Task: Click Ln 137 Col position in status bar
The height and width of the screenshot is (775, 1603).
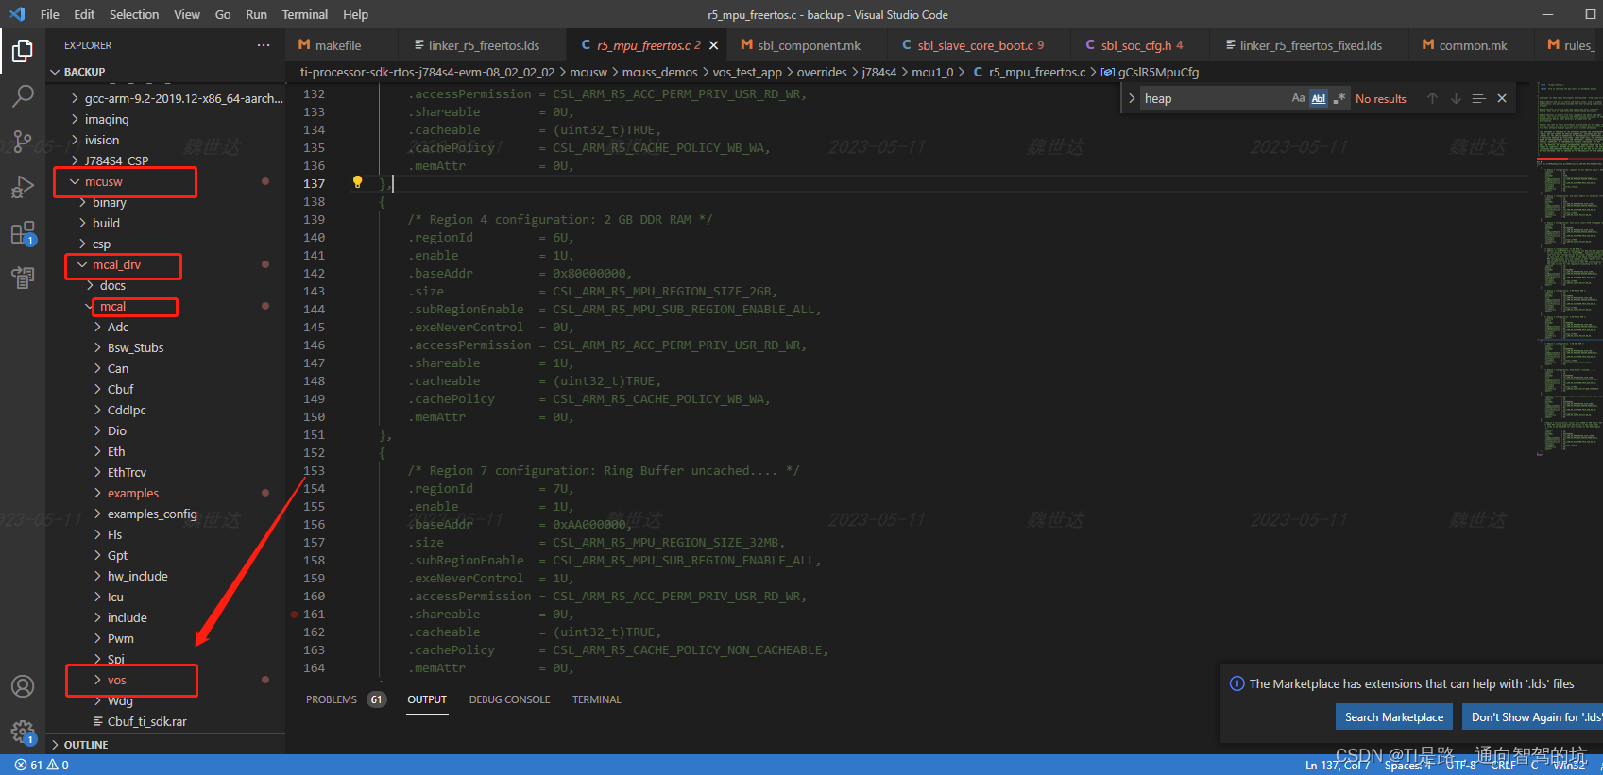Action: 1337,766
